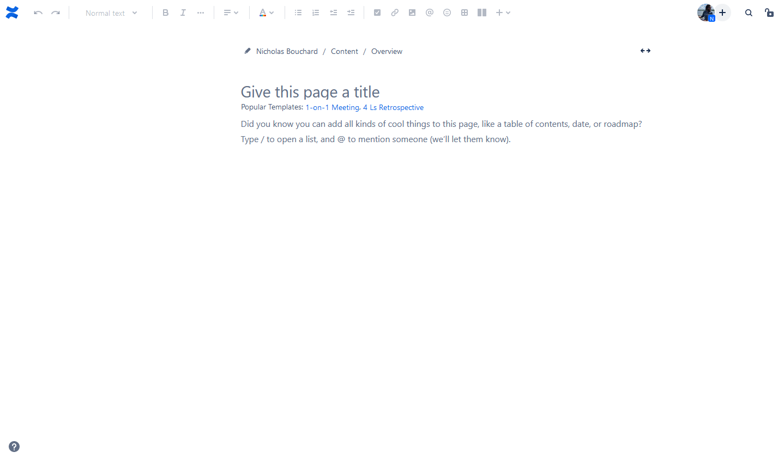Insert a link
Image resolution: width=778 pixels, height=458 pixels.
tap(395, 13)
